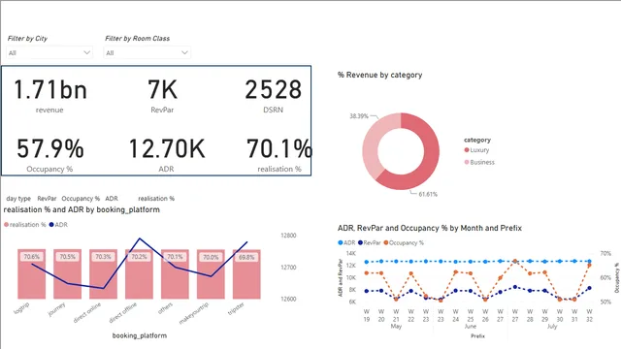Click the realisation % table column header
621x349 pixels.
[156, 198]
